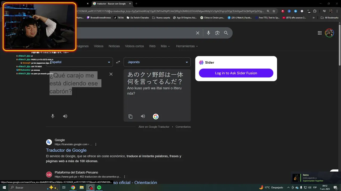The width and height of the screenshot is (341, 191).
Task: Listen to the Spanish source text
Action: tap(65, 116)
